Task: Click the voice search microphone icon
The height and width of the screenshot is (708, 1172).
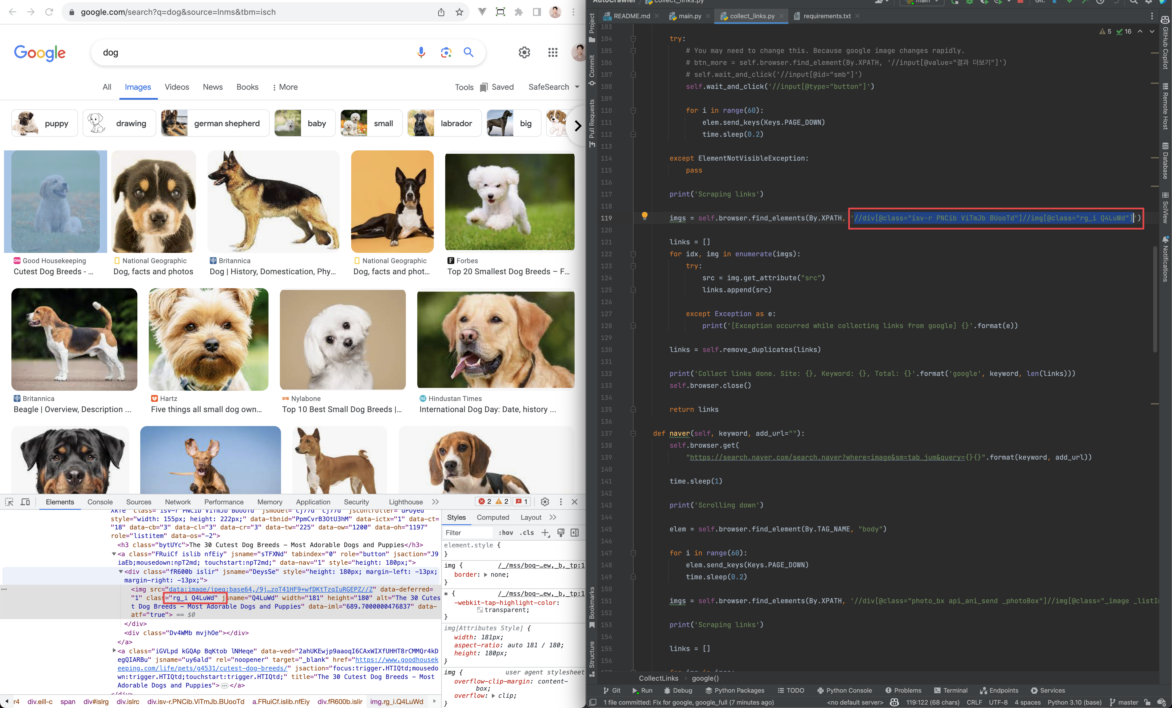Action: tap(421, 53)
